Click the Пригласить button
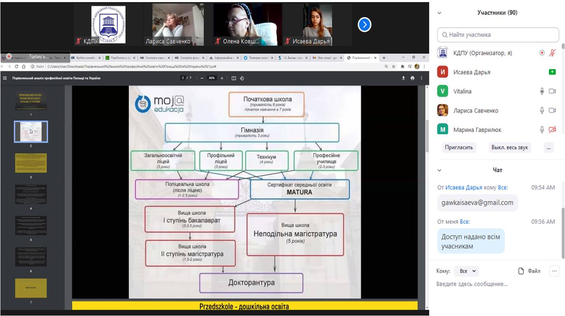Screen dimensions: 565x316 [459, 147]
